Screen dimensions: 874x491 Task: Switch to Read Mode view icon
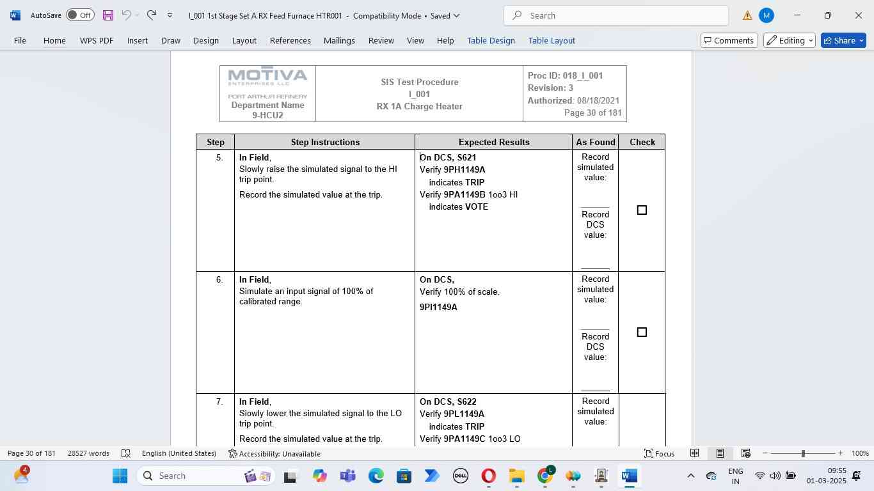click(x=694, y=453)
